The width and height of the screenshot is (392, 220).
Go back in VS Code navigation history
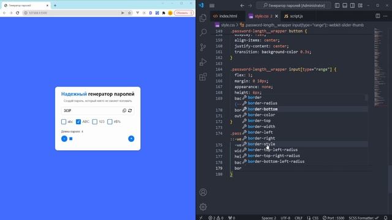click(x=242, y=5)
